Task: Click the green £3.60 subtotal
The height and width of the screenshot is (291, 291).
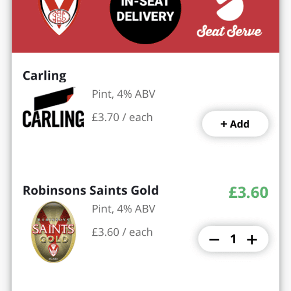Action: [x=249, y=193]
